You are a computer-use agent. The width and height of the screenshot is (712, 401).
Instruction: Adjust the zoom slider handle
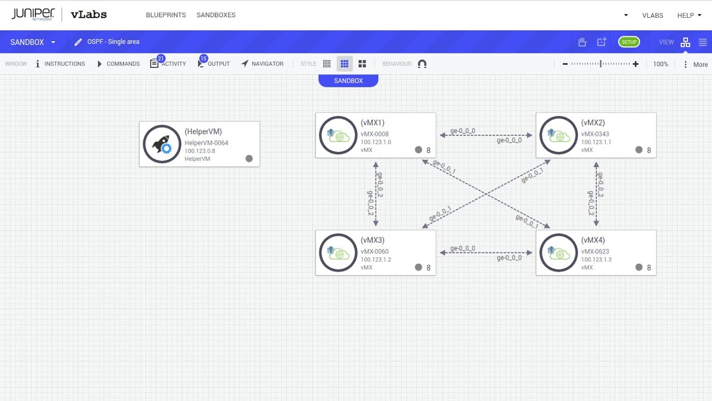pyautogui.click(x=601, y=64)
